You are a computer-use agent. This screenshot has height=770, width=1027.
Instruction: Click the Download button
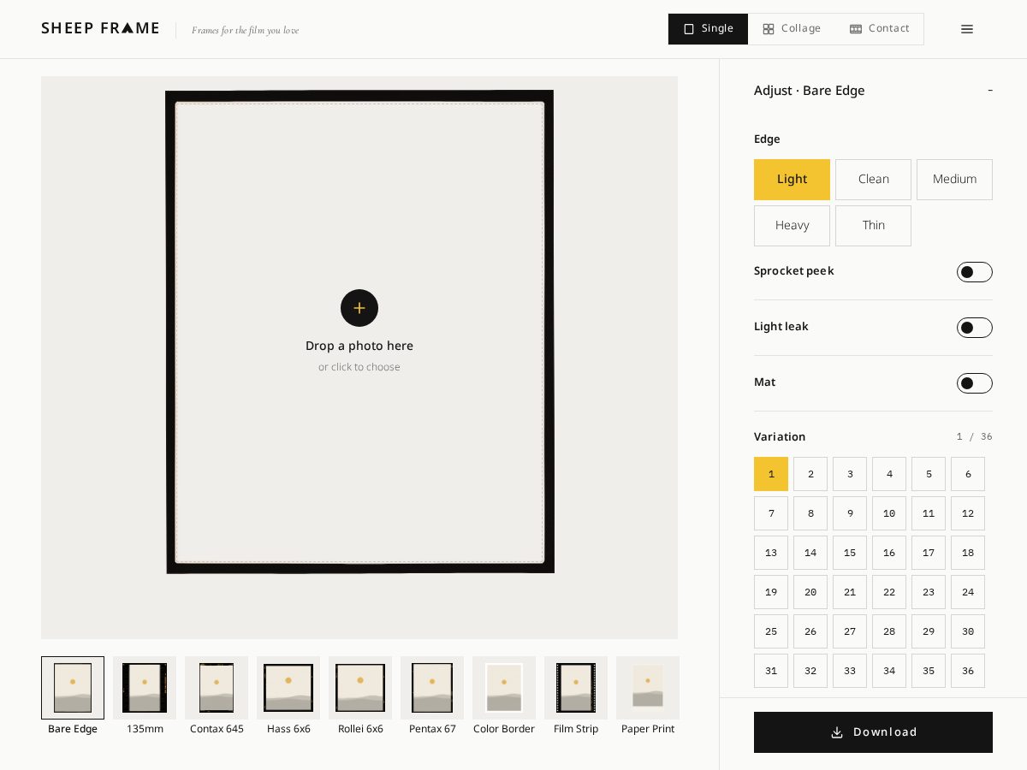873,732
